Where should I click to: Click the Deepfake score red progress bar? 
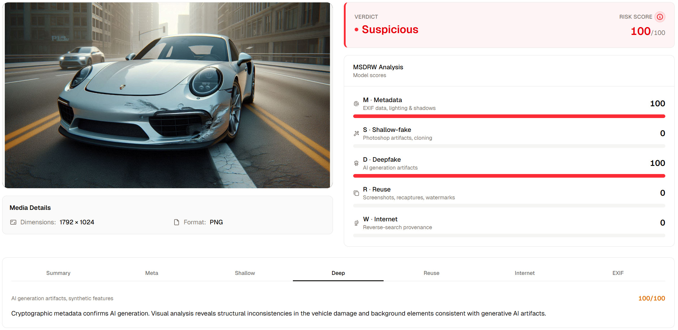pyautogui.click(x=509, y=176)
